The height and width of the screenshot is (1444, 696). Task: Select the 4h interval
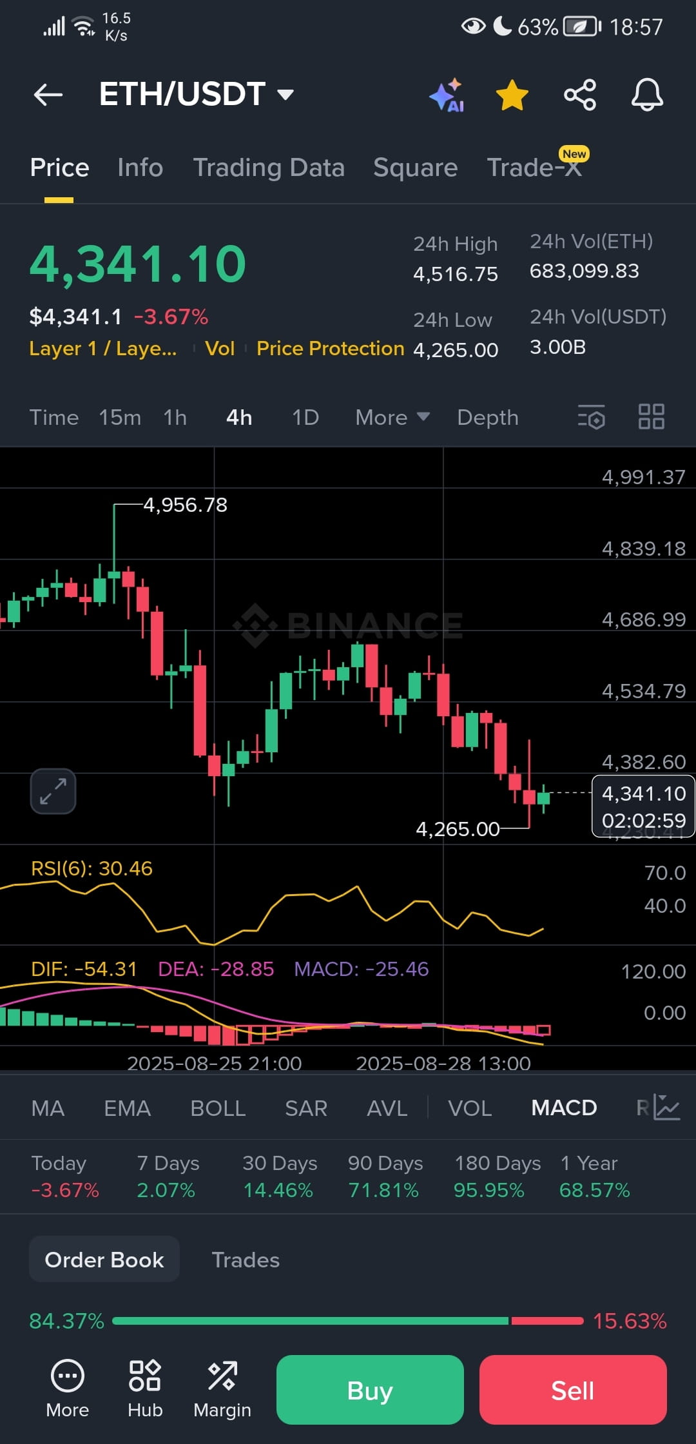click(x=239, y=418)
